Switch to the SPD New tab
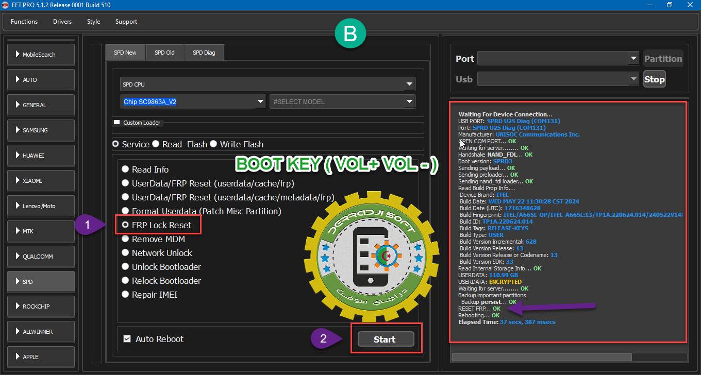The height and width of the screenshot is (375, 701). (x=125, y=53)
